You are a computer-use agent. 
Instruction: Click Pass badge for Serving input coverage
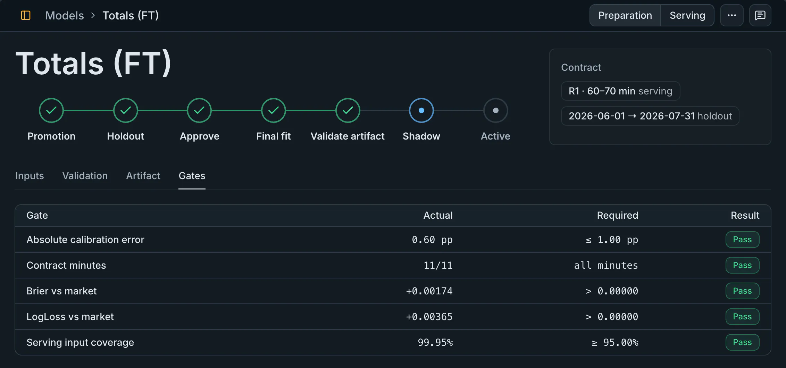coord(742,342)
